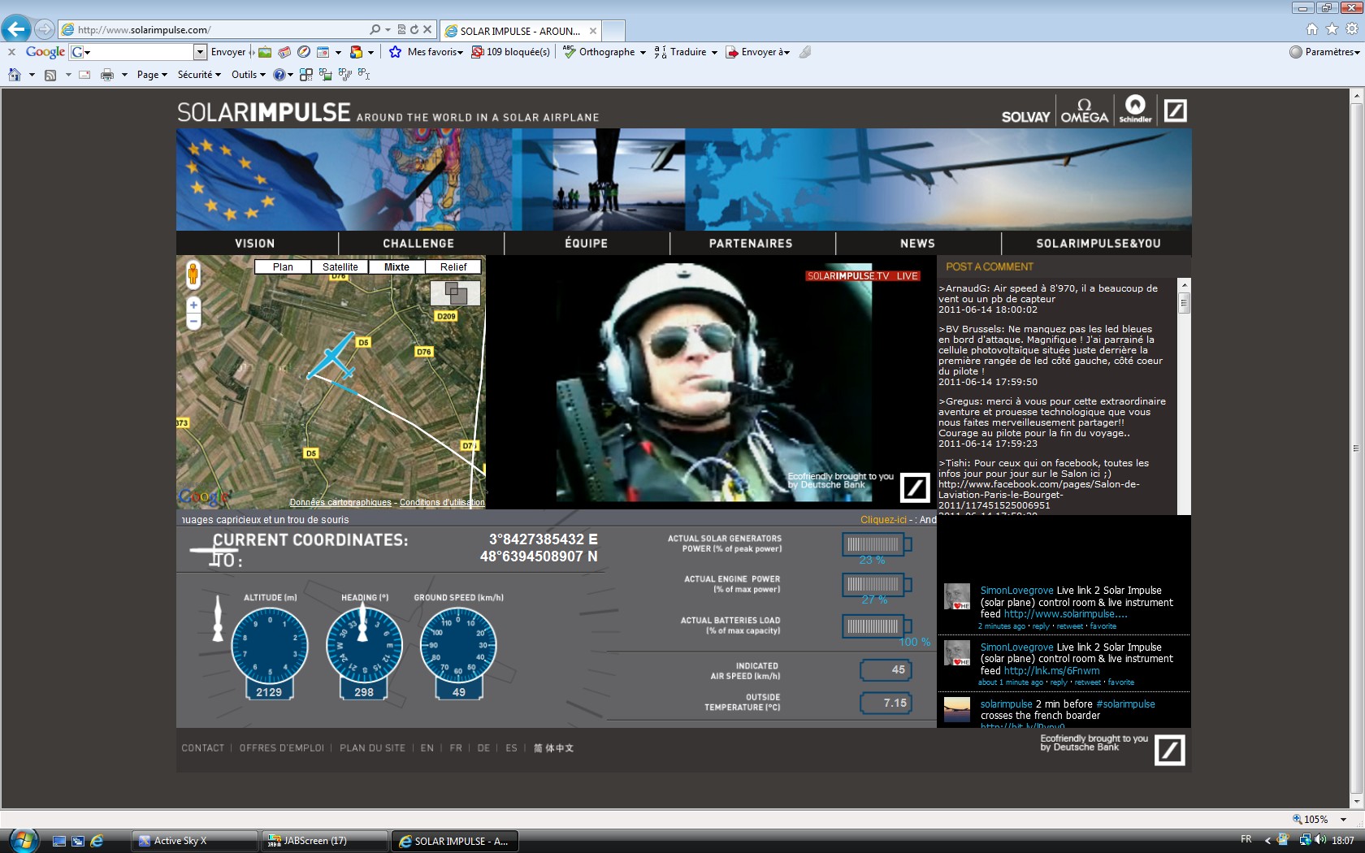The width and height of the screenshot is (1365, 853).
Task: Click the Windows Start orb
Action: (x=23, y=840)
